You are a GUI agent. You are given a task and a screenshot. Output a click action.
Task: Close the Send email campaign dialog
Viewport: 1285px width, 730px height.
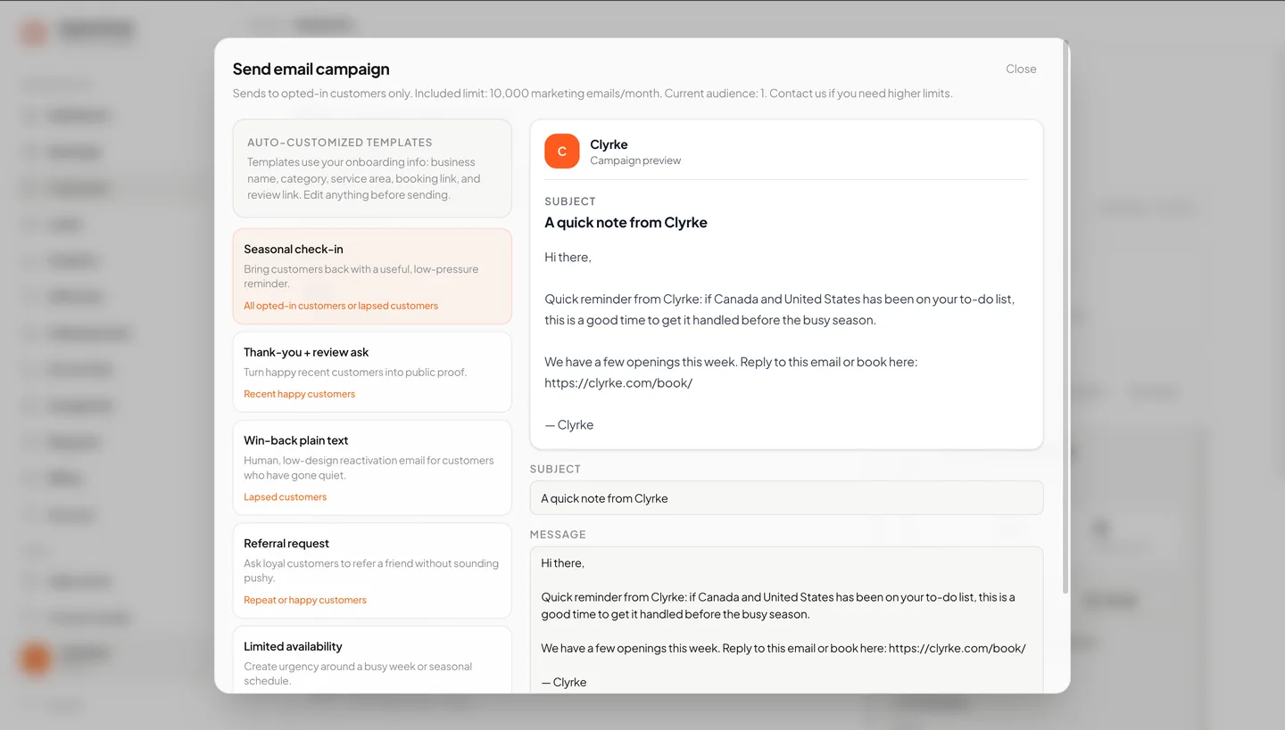(1021, 69)
